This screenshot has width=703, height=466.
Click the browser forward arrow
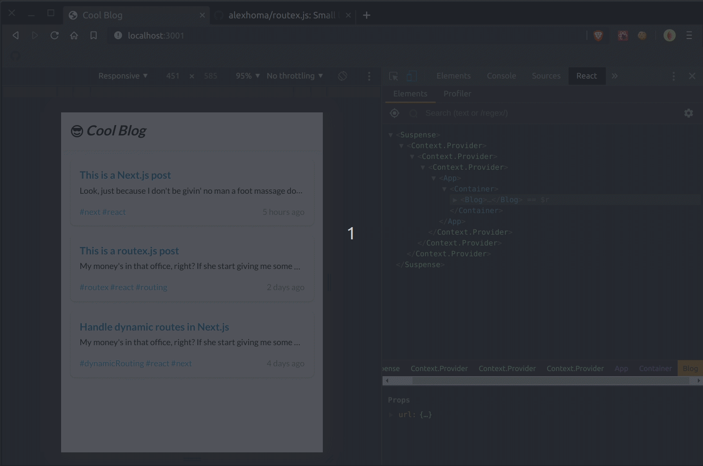[35, 35]
